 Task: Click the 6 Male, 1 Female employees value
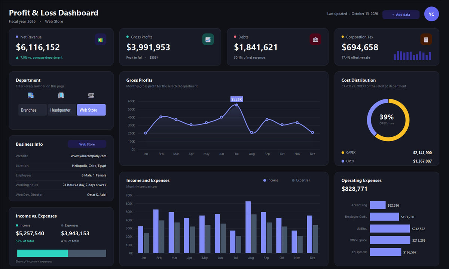pos(94,175)
